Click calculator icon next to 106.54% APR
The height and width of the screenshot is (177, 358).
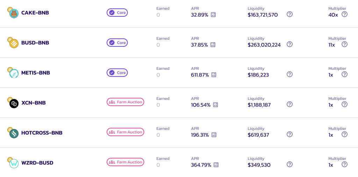point(216,105)
